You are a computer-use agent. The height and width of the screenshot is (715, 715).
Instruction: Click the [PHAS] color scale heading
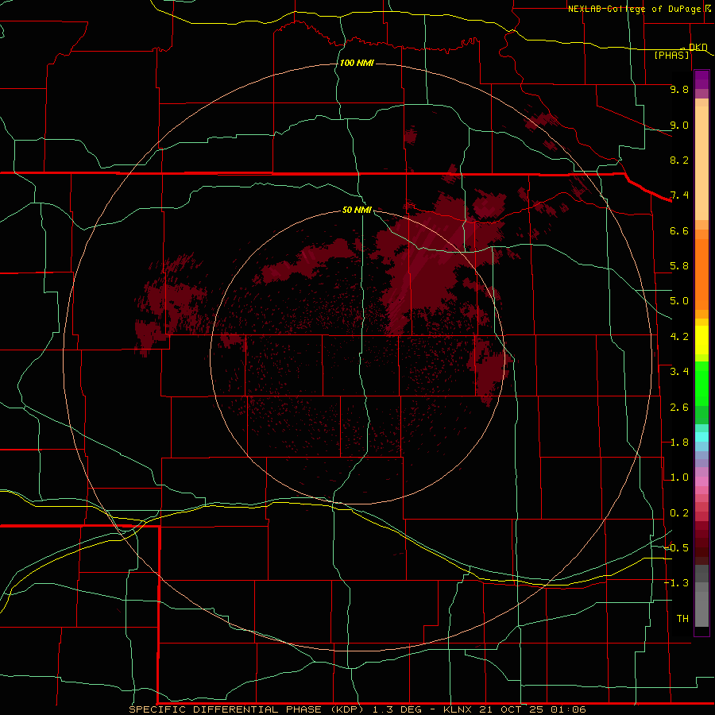671,55
